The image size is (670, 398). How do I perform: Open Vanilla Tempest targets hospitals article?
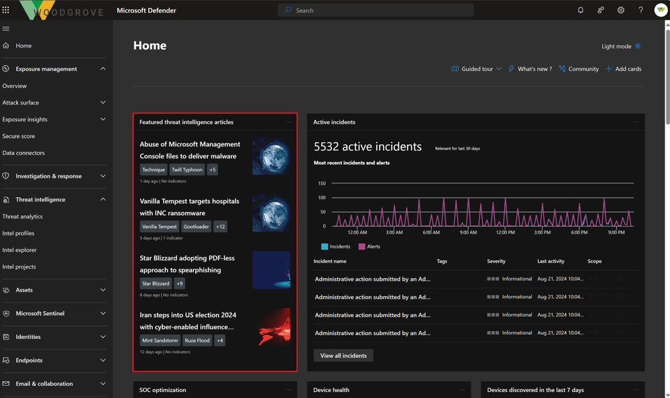(x=189, y=206)
